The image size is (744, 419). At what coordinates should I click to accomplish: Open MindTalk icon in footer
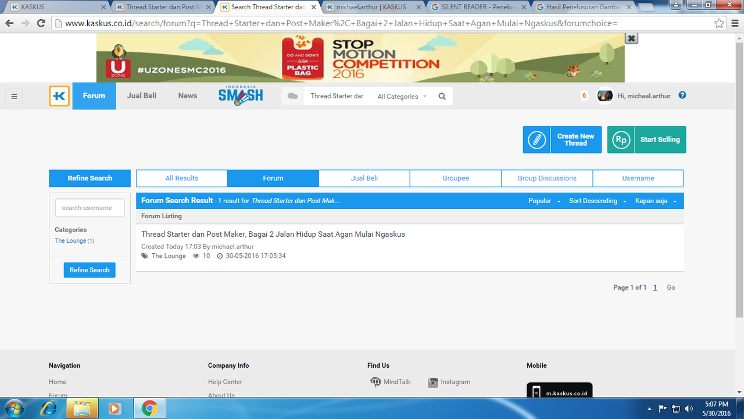pyautogui.click(x=375, y=382)
